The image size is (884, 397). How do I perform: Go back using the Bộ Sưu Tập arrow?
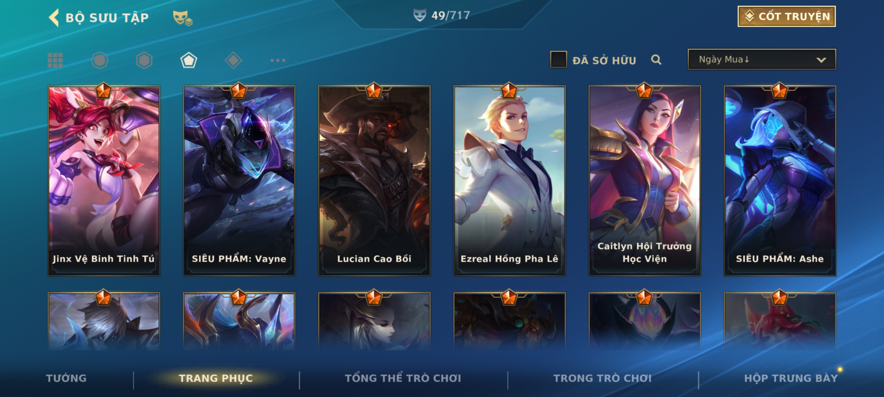[54, 18]
